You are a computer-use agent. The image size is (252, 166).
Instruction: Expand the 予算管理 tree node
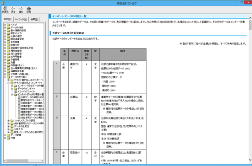(x=5, y=59)
